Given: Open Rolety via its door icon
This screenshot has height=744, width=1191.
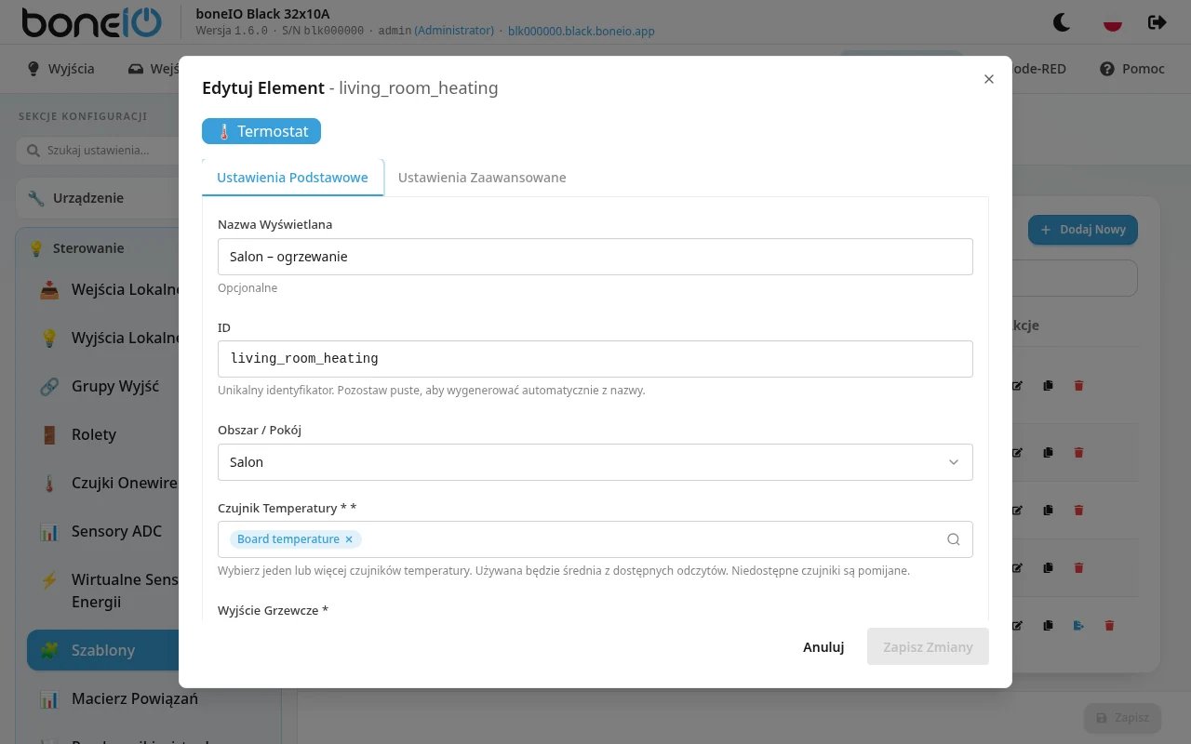Looking at the screenshot, I should (x=49, y=434).
